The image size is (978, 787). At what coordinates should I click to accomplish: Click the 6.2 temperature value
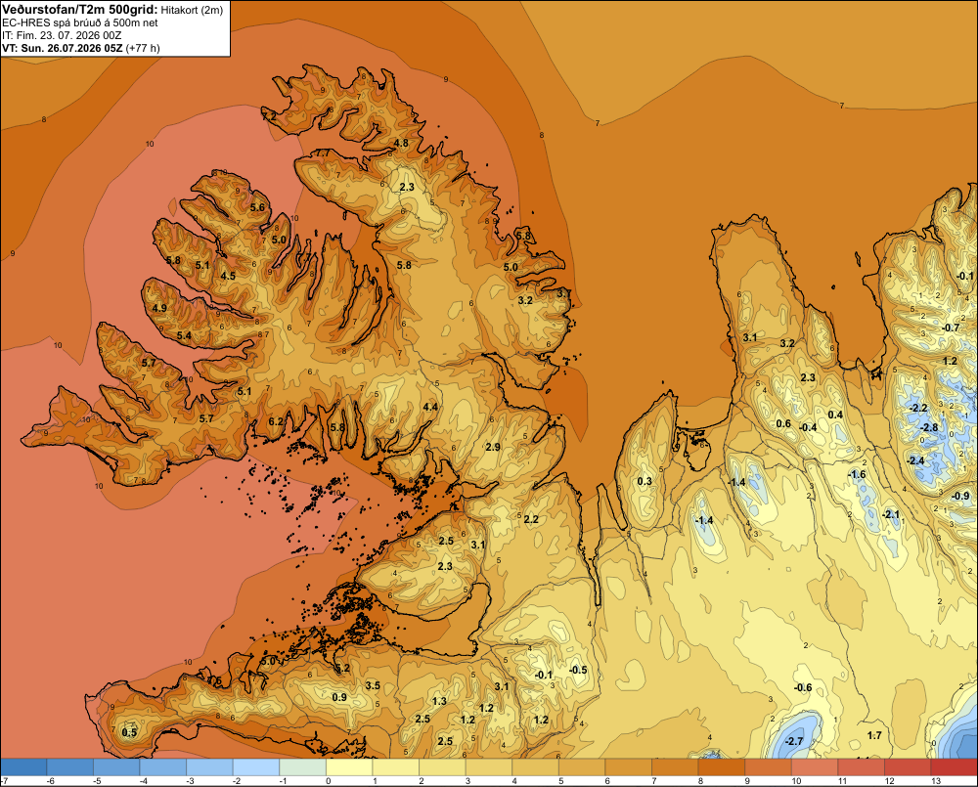[x=276, y=421]
